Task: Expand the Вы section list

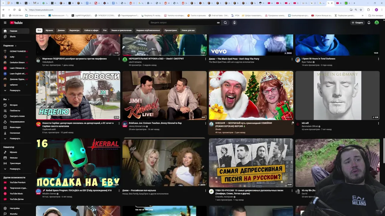Action: (16, 139)
